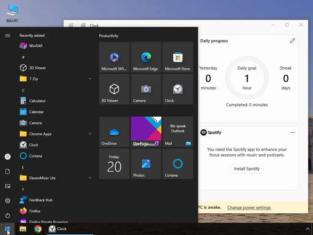Image resolution: width=313 pixels, height=235 pixels.
Task: Click the Windows Start button
Action: point(7,229)
